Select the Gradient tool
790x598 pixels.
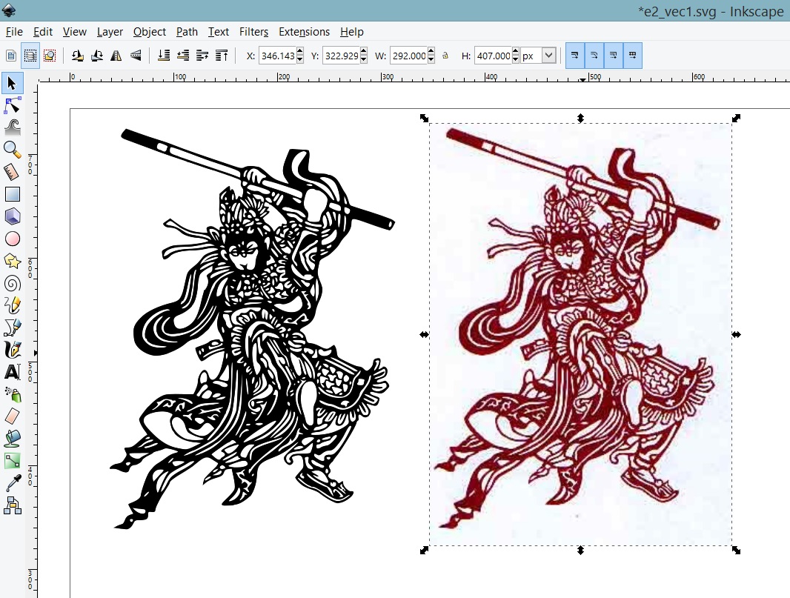[12, 461]
